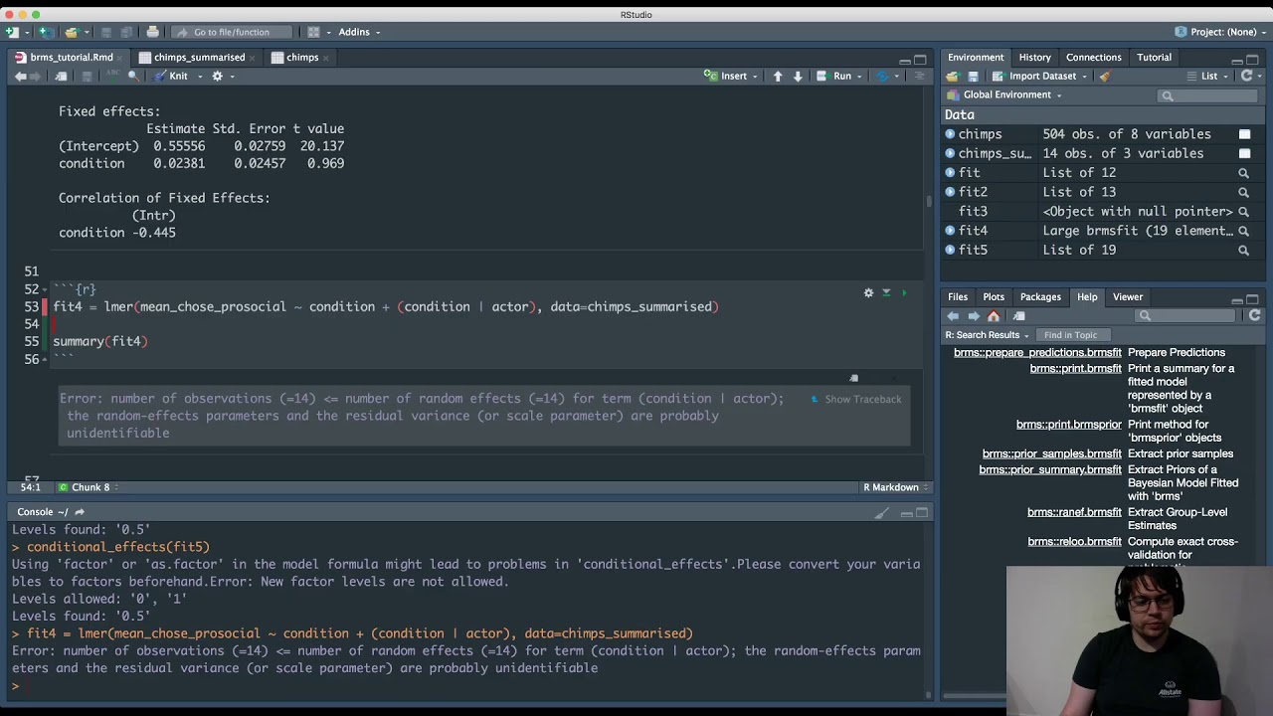Screen dimensions: 1273x716
Task: Open the Chunk 8 navigation dropdown
Action: point(89,487)
